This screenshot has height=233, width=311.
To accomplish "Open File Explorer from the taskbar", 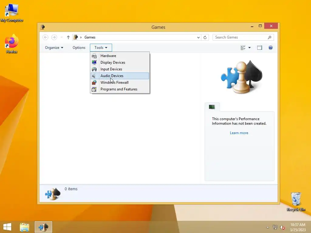I will point(24,227).
